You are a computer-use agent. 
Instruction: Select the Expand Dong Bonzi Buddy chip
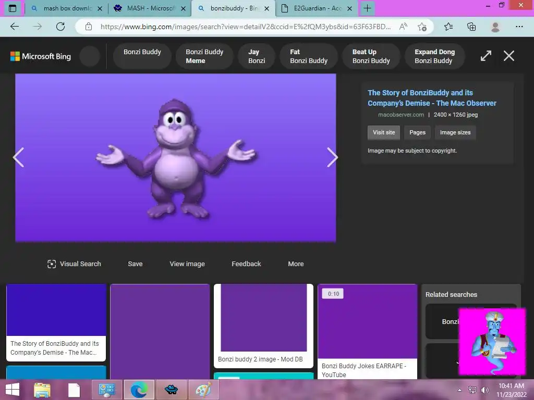coord(434,56)
